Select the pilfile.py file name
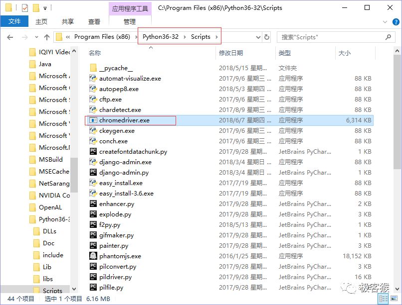402x305 pixels. (x=111, y=288)
